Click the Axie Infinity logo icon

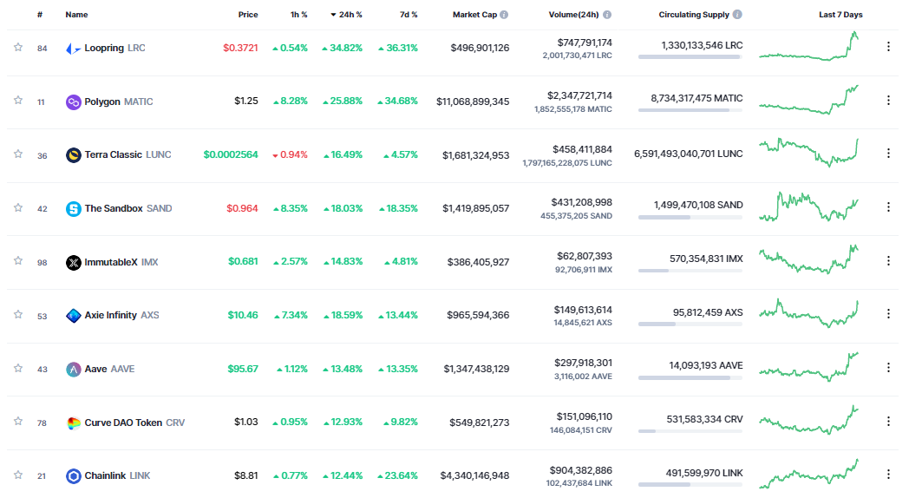click(73, 316)
